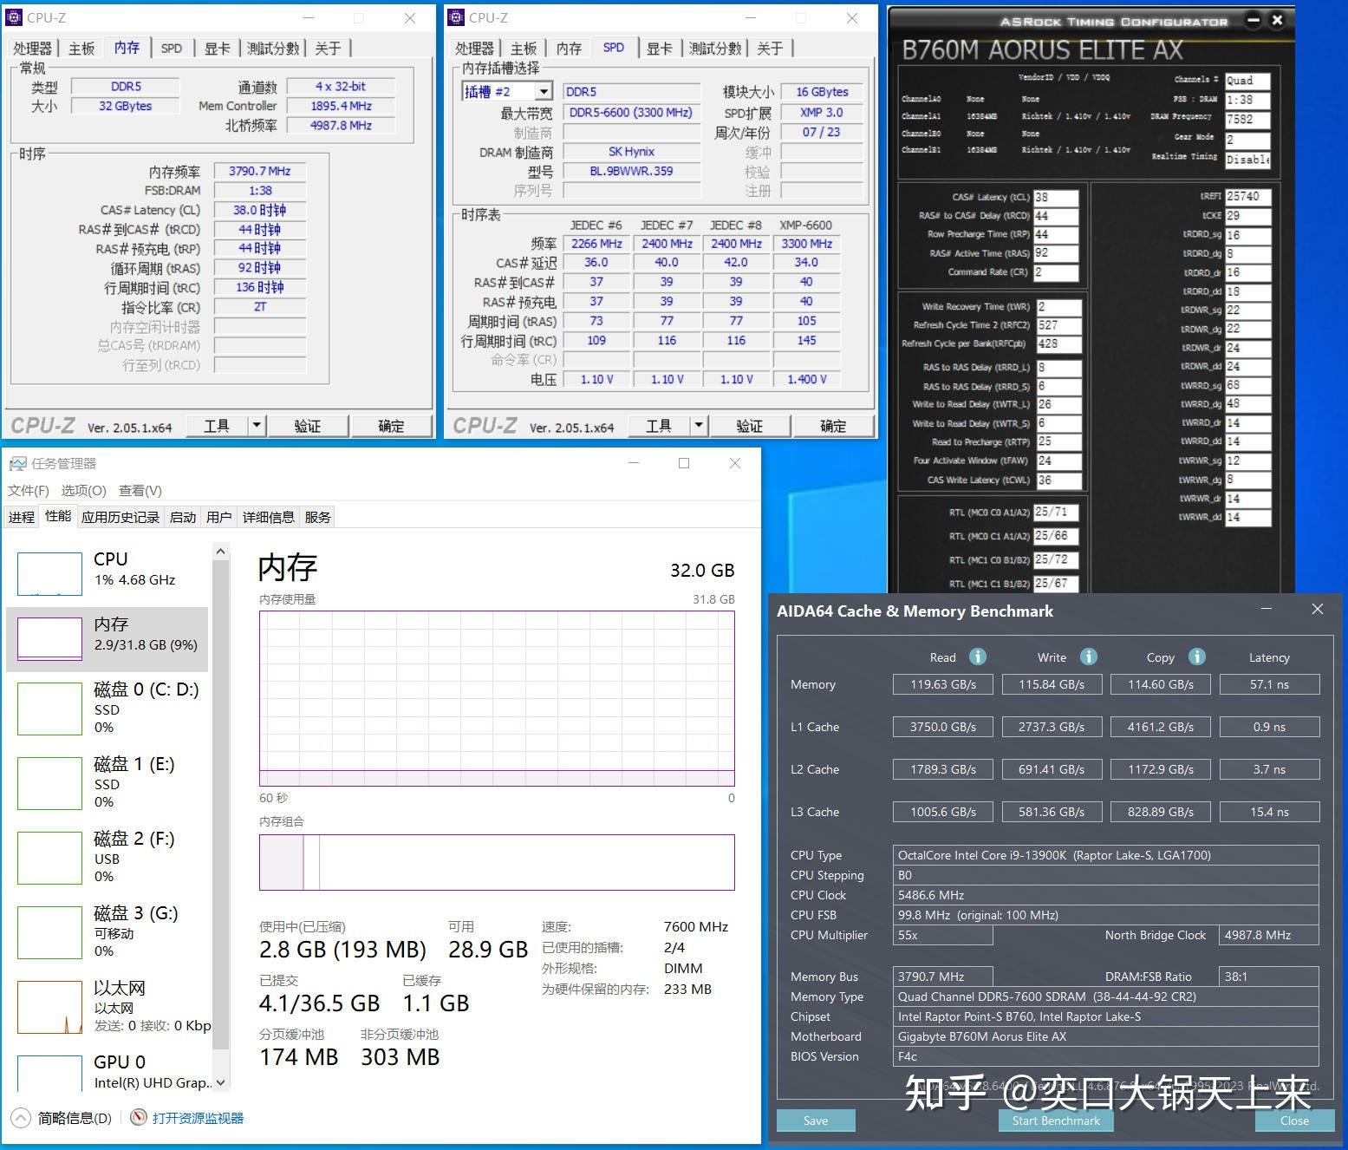Switch to 处理器 tab in the left CPU-Z window
Image resolution: width=1348 pixels, height=1150 pixels.
click(33, 48)
